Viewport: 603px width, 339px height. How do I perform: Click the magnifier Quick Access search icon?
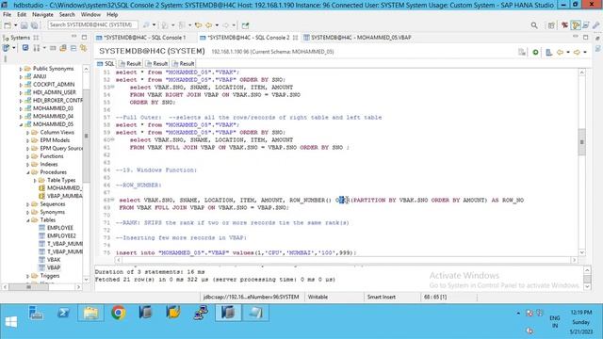click(534, 25)
